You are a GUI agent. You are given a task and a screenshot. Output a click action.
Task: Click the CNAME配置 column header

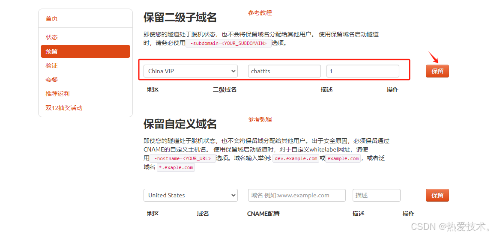[x=263, y=214]
